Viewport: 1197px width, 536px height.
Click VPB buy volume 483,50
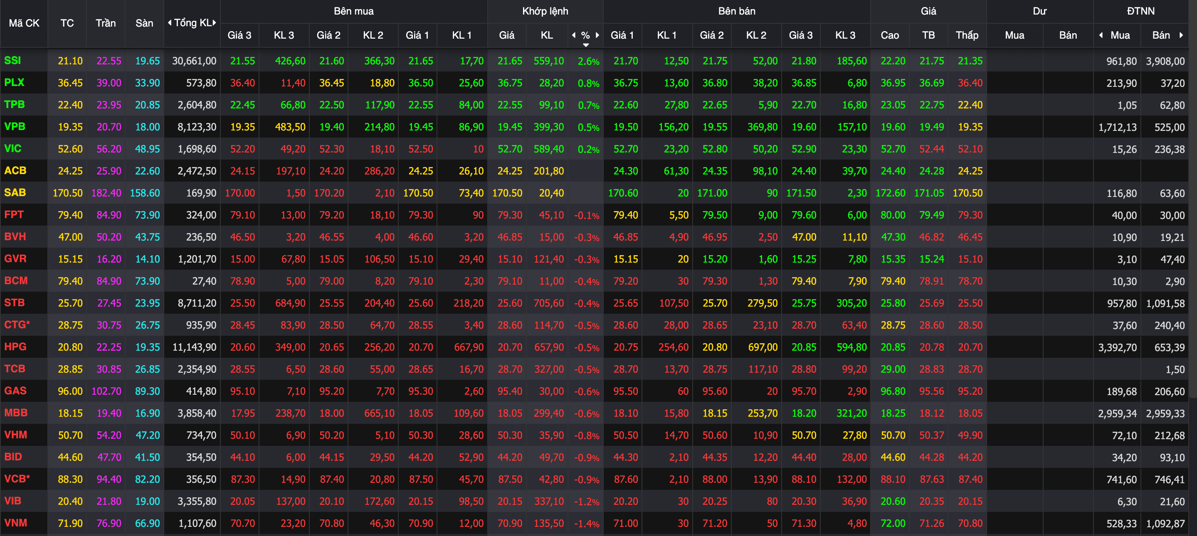point(290,127)
